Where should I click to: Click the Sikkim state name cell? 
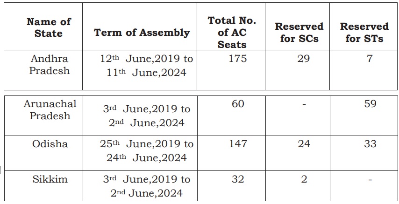(50, 179)
